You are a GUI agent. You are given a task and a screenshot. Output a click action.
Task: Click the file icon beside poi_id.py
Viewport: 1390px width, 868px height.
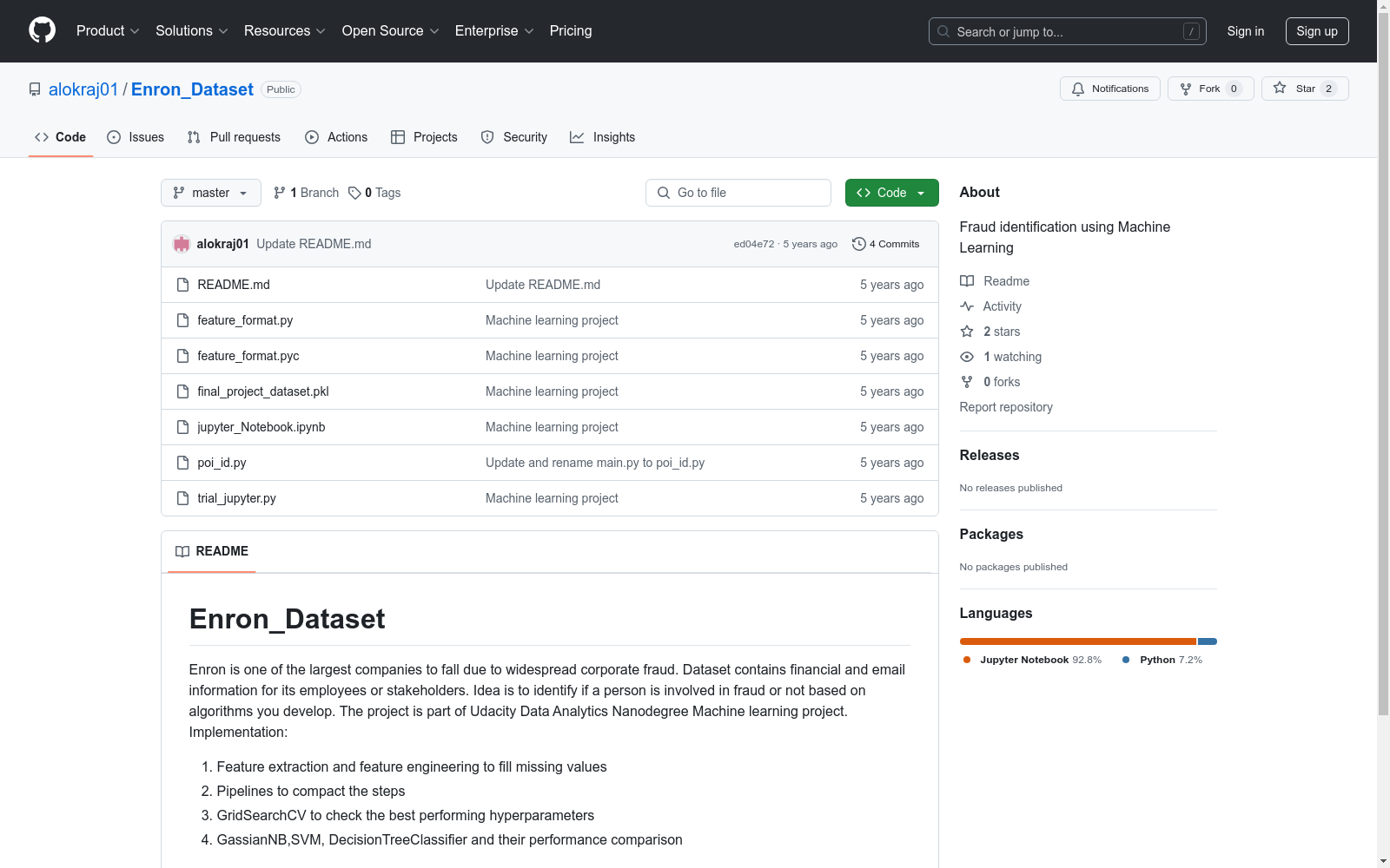click(182, 463)
